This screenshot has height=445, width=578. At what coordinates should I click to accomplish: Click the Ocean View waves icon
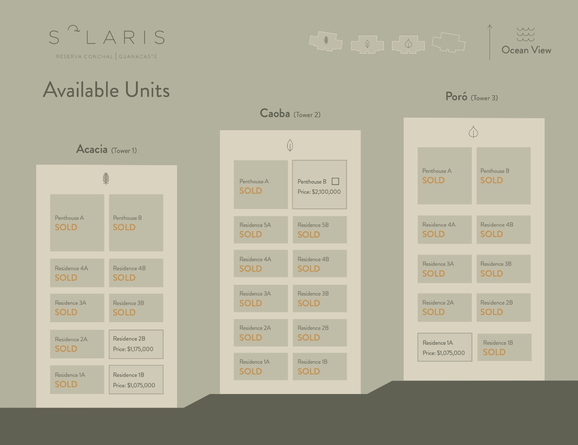[526, 34]
